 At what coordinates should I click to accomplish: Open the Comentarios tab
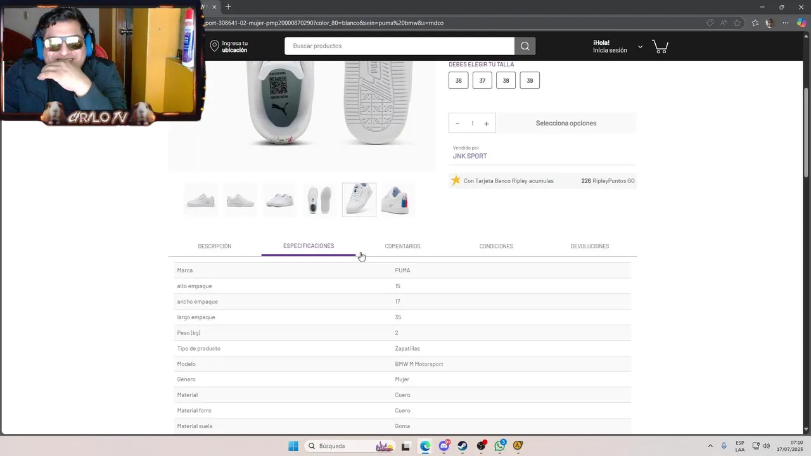pyautogui.click(x=402, y=246)
